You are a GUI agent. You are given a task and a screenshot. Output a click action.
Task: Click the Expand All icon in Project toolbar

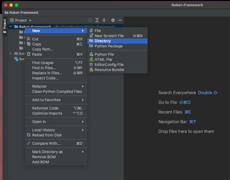pyautogui.click(x=97, y=20)
